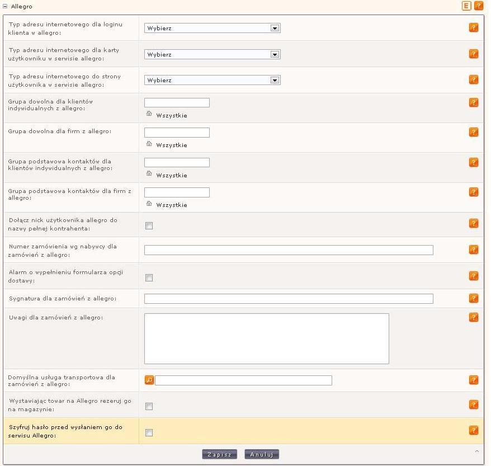
Task: Show help for 'Uwagi dla zamówień'
Action: (x=474, y=317)
